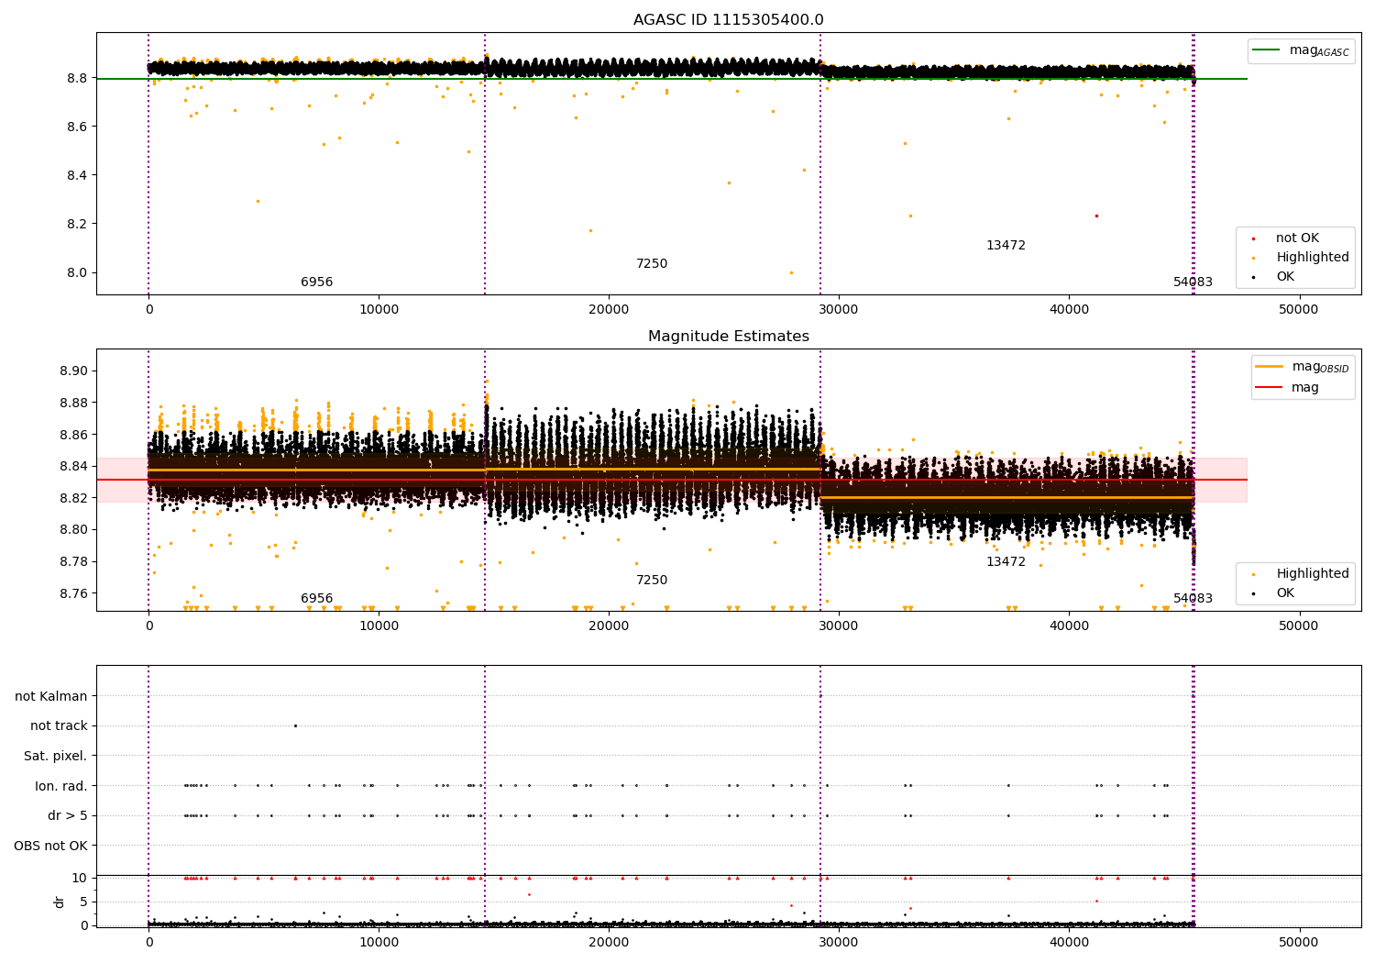Click obsid label 54083 in Magnitude Estimates plot
Screen dimensions: 1375x963
point(1193,599)
